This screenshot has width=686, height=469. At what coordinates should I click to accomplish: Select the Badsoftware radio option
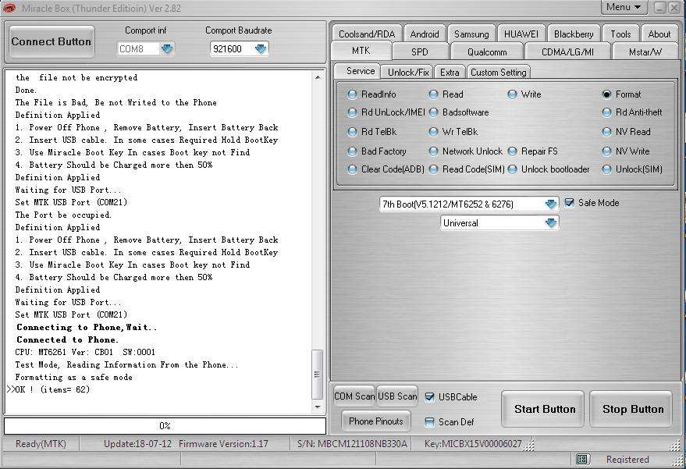point(434,112)
